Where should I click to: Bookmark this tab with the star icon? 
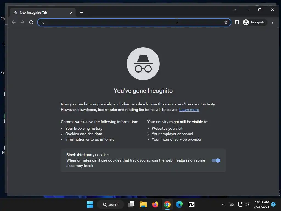(226, 22)
